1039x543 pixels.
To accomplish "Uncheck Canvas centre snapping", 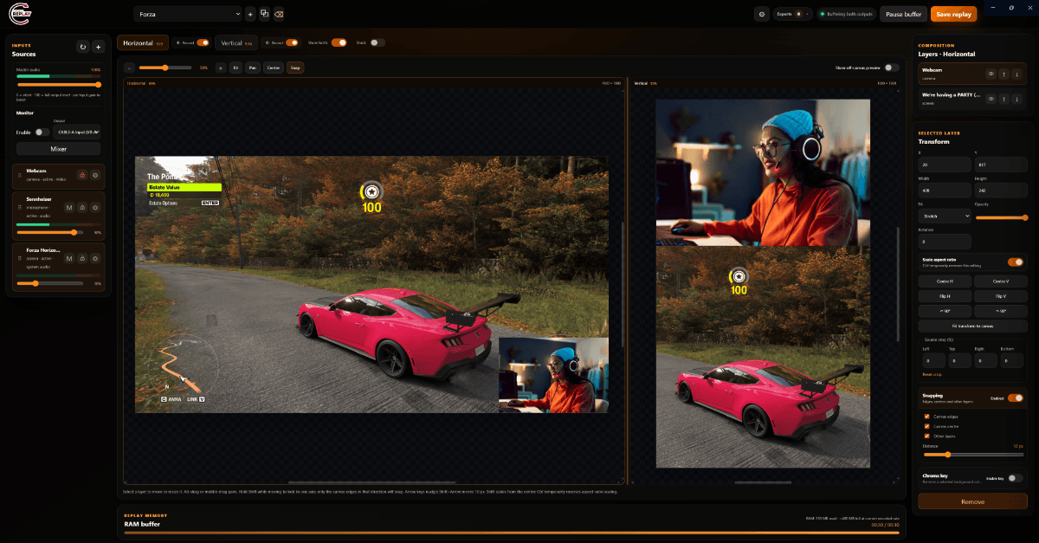I will pos(927,425).
